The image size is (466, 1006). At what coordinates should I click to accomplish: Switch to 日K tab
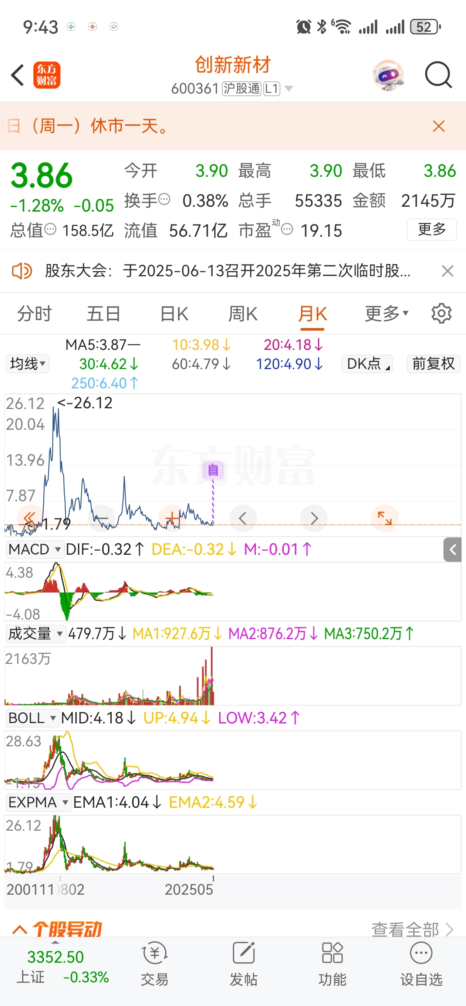(174, 314)
